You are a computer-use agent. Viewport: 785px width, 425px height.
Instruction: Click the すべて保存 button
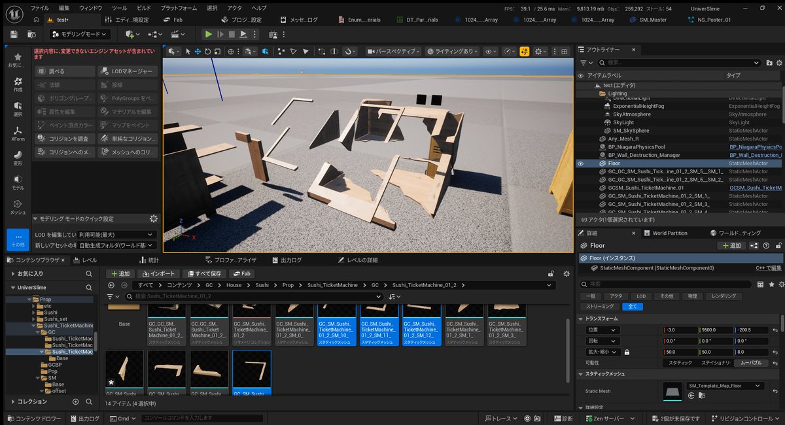coord(205,273)
